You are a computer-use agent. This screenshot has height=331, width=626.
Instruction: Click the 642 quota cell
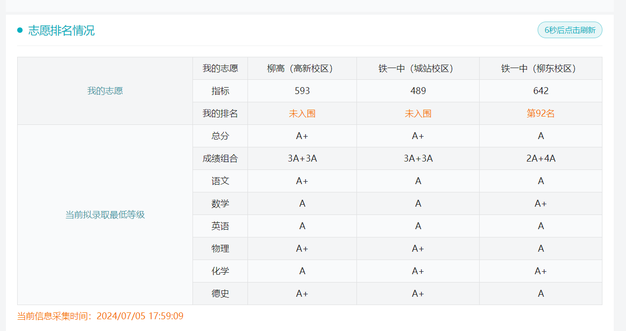click(x=541, y=91)
